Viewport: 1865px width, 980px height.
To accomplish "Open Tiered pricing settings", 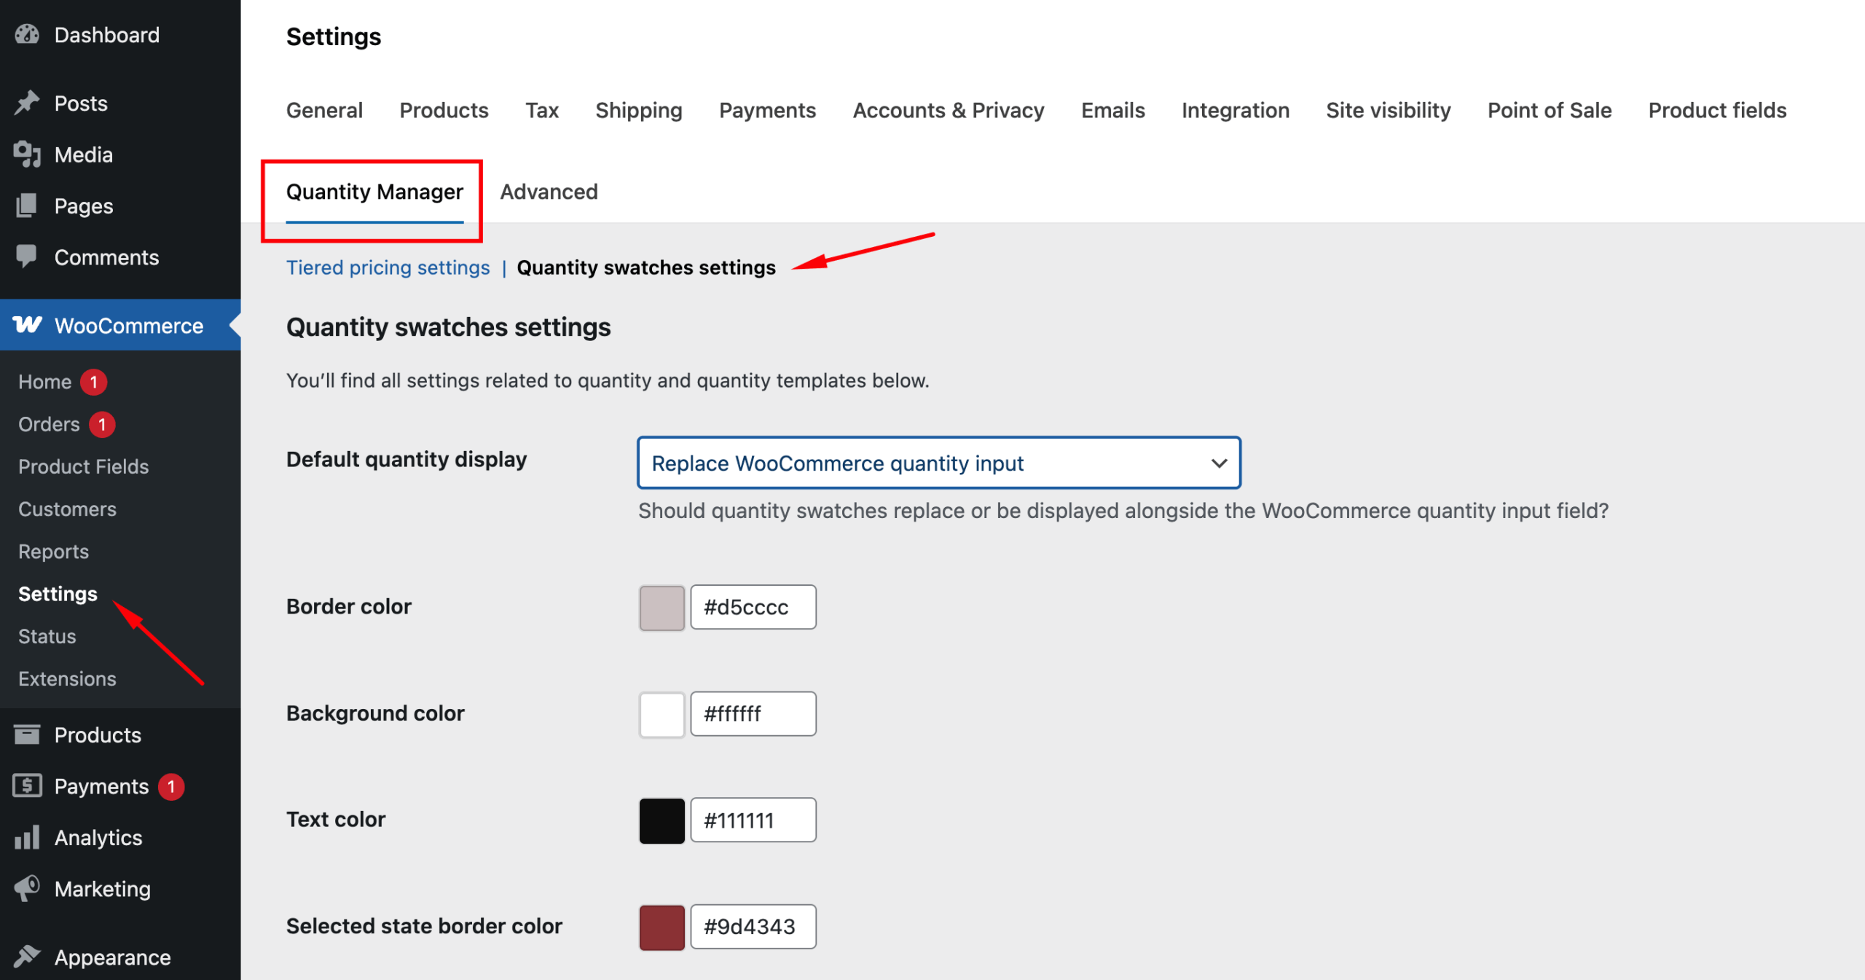I will point(388,267).
